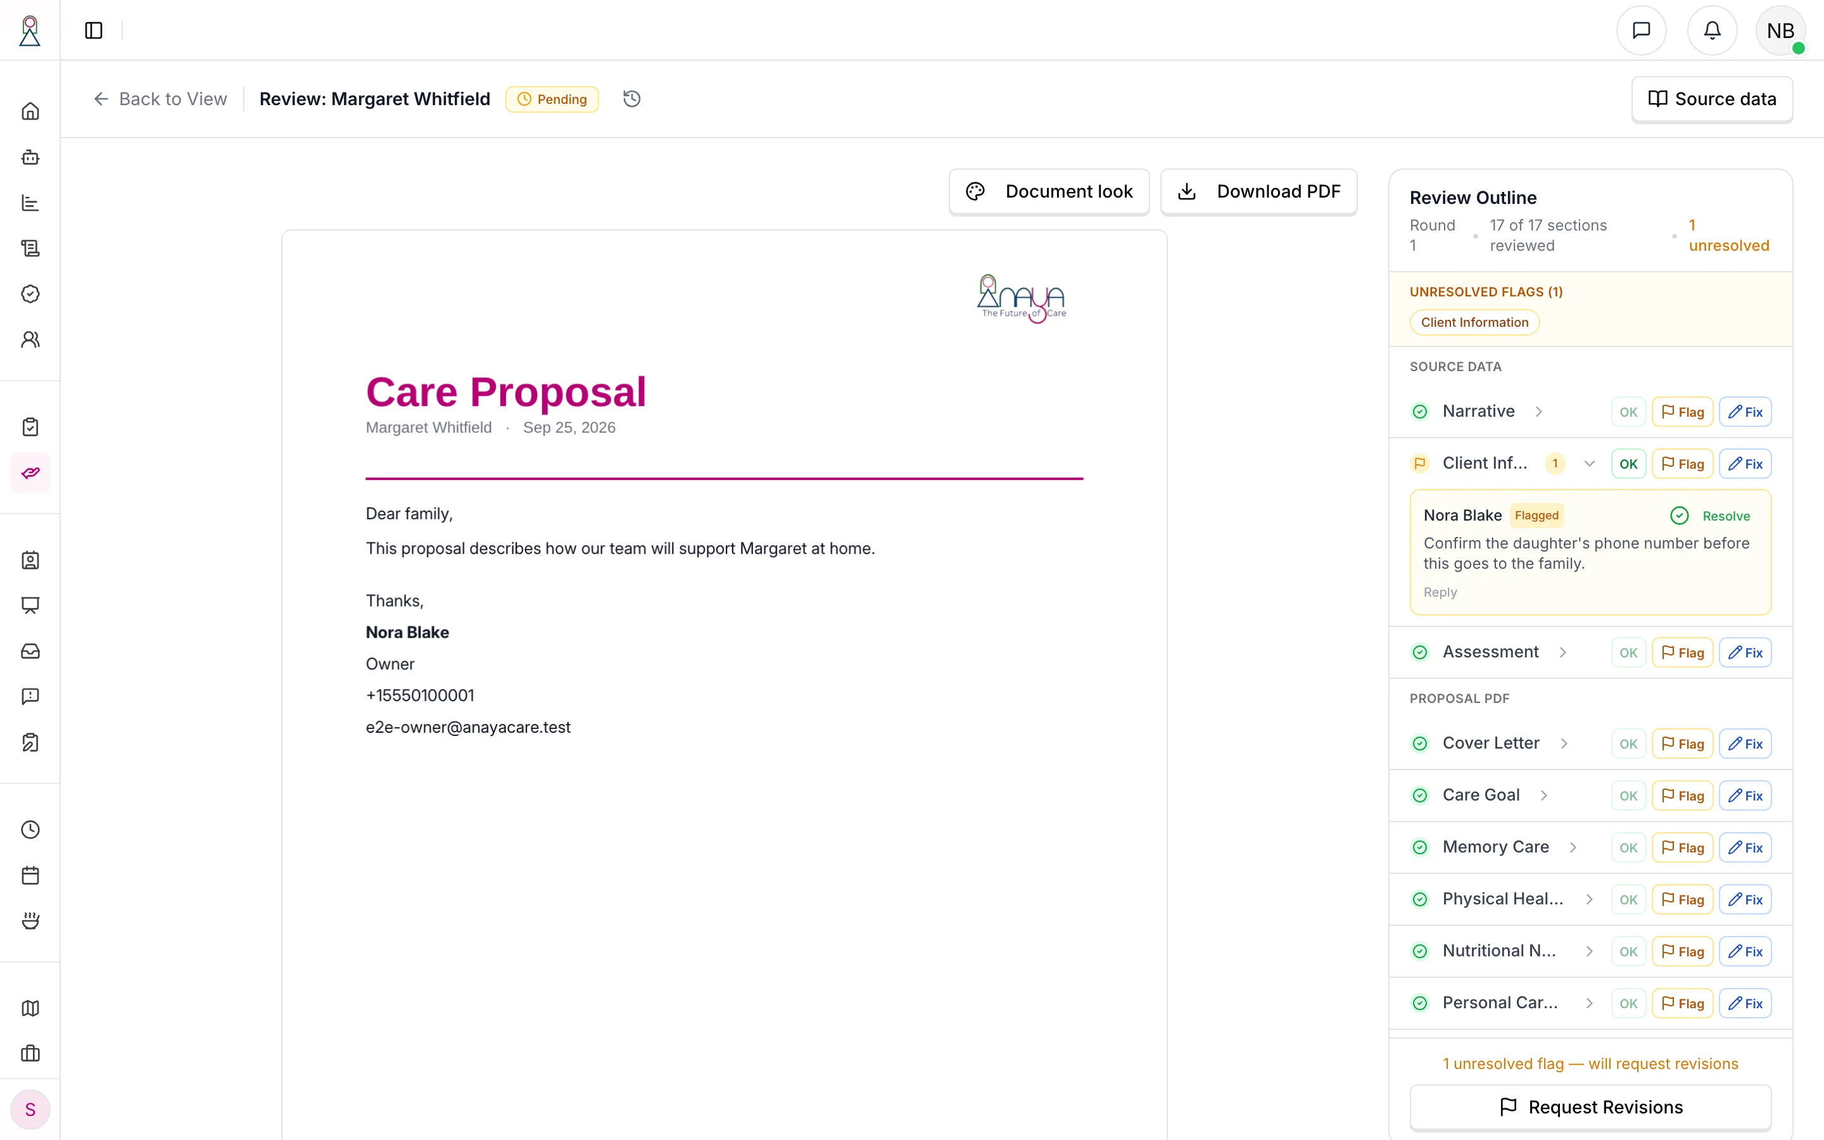Expand the Narrative section chevron
The height and width of the screenshot is (1140, 1824).
point(1538,412)
